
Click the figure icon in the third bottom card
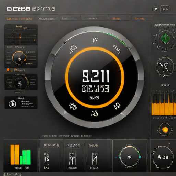(95, 158)
